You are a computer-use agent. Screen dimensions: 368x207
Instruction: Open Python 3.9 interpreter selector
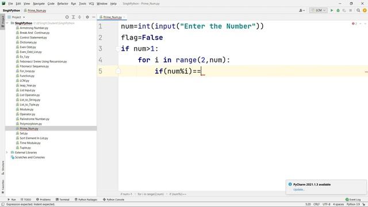tap(353, 205)
